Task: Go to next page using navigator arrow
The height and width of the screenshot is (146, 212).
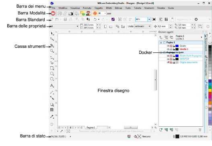Action: click(76, 127)
